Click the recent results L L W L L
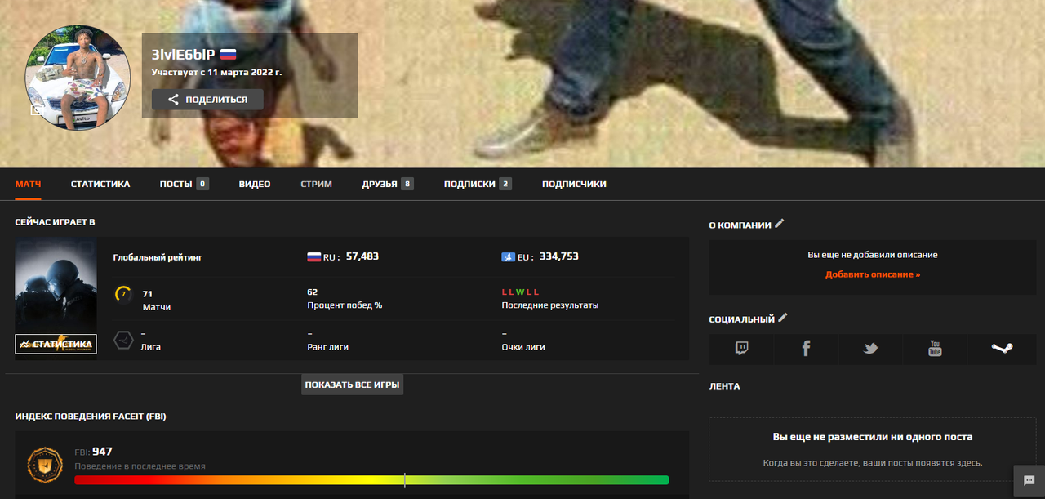The height and width of the screenshot is (499, 1045). pyautogui.click(x=520, y=292)
